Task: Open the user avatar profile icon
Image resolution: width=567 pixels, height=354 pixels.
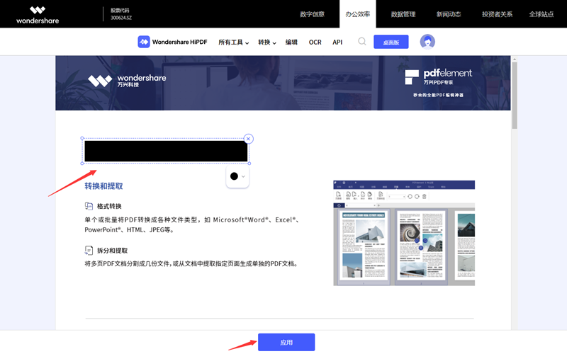Action: coord(427,42)
